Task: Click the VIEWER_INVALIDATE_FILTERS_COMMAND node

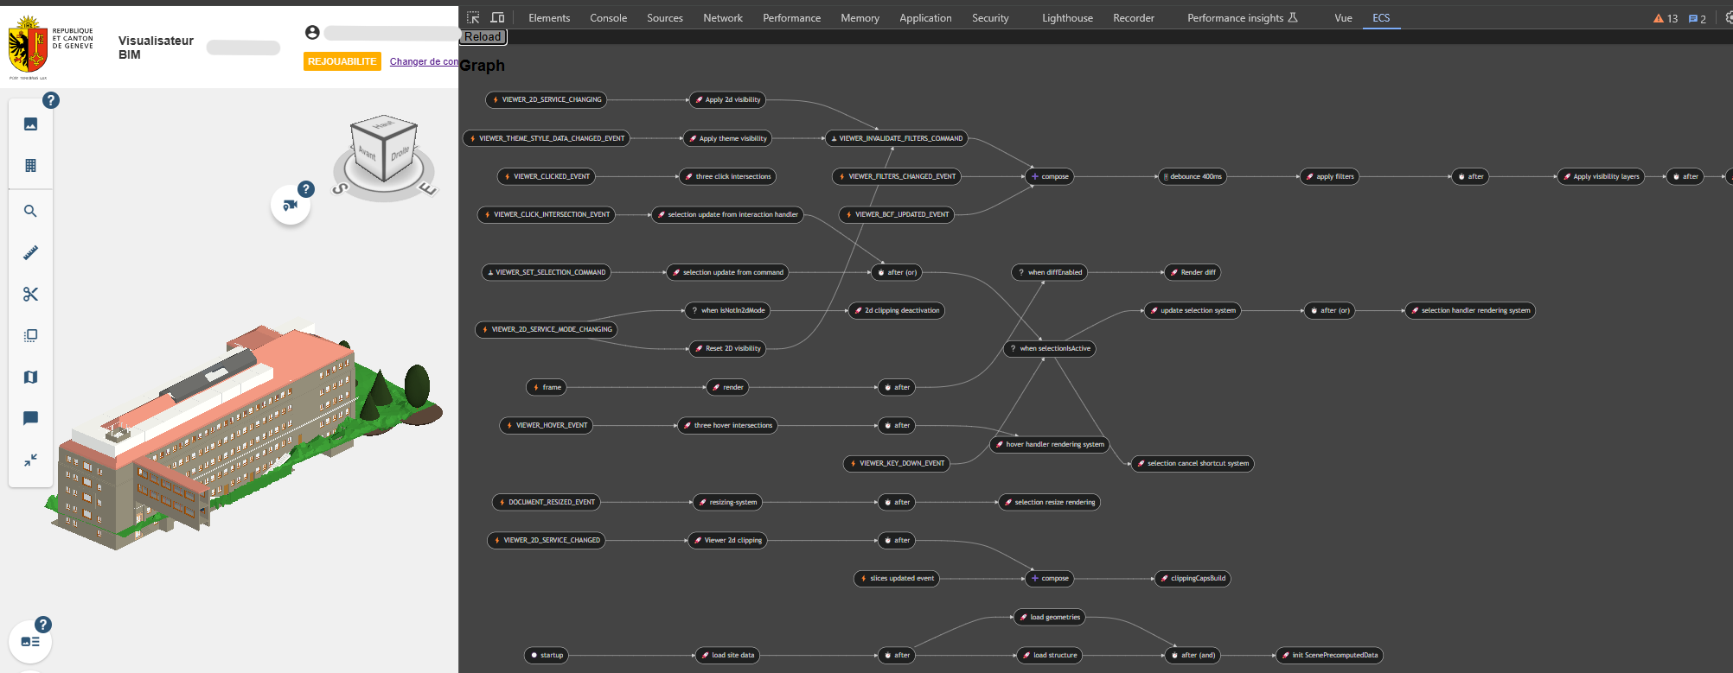Action: [897, 138]
